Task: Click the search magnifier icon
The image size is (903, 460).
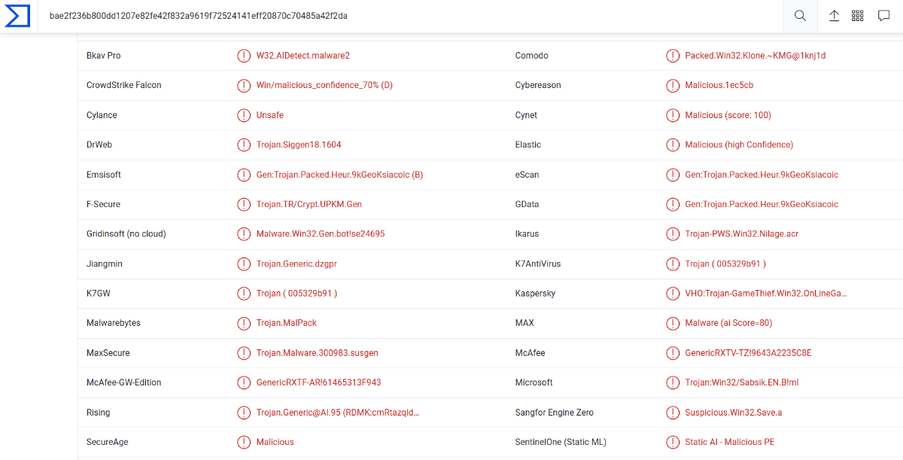Action: click(x=800, y=16)
